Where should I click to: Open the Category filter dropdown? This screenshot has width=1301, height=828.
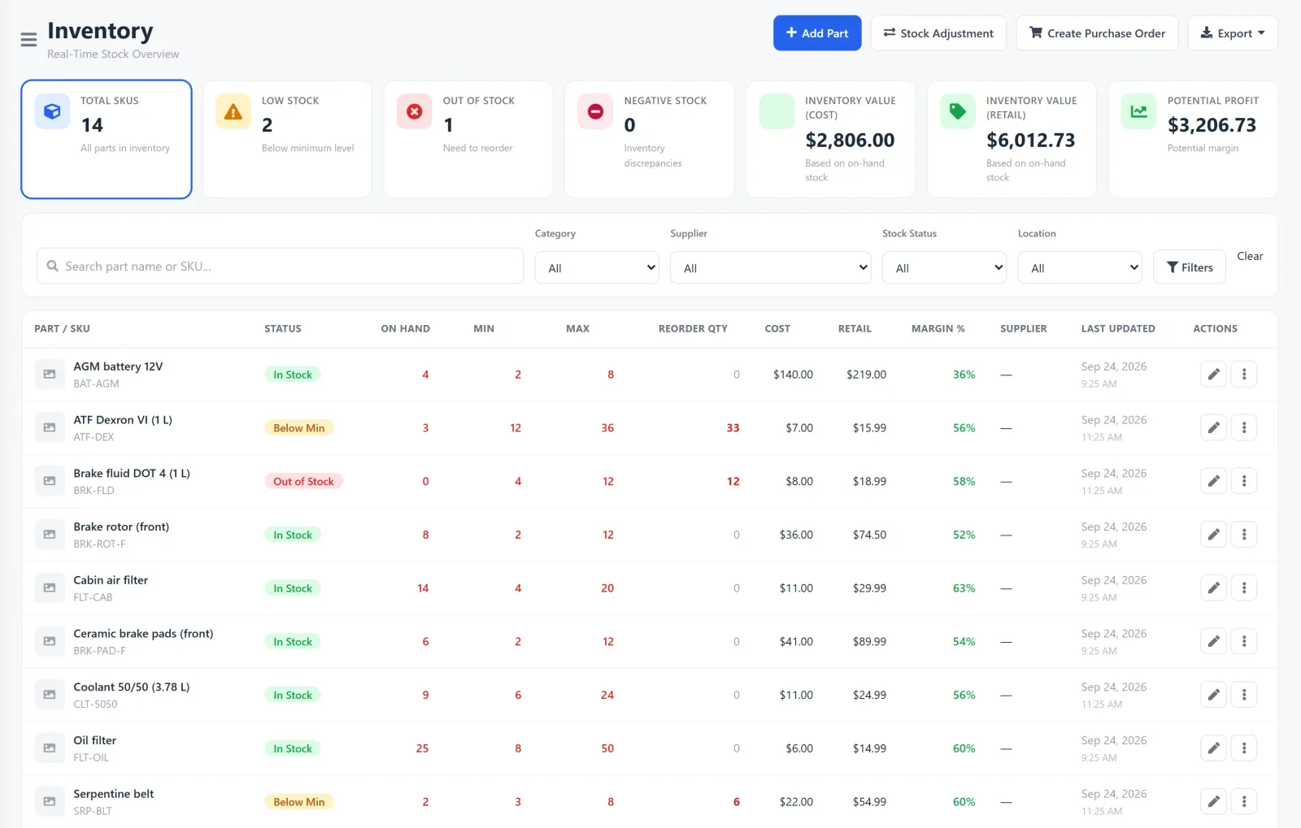(x=597, y=267)
